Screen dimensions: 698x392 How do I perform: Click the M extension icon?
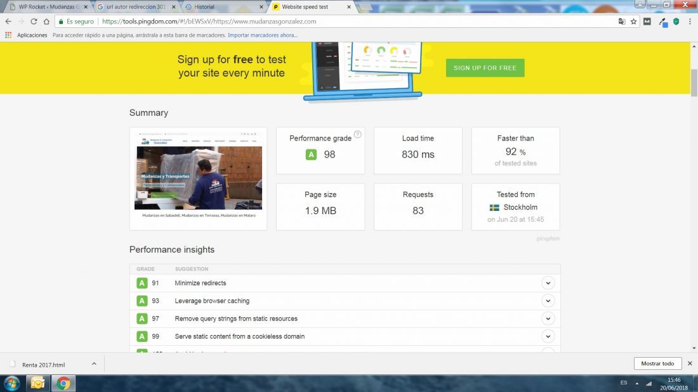(647, 22)
